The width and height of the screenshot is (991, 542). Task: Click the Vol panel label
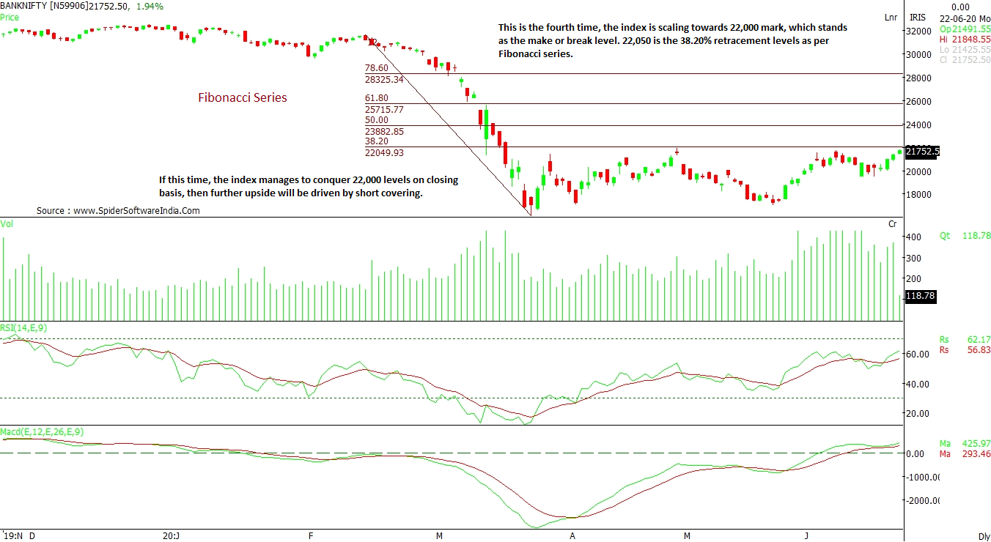click(7, 223)
